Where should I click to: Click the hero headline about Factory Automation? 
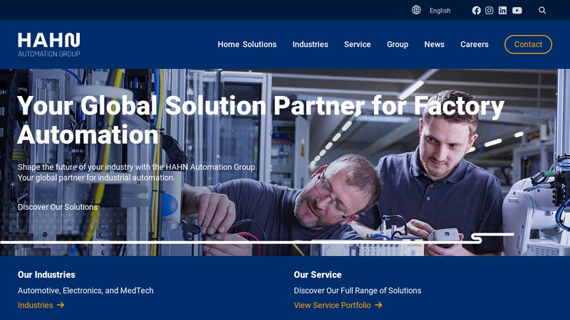(261, 119)
